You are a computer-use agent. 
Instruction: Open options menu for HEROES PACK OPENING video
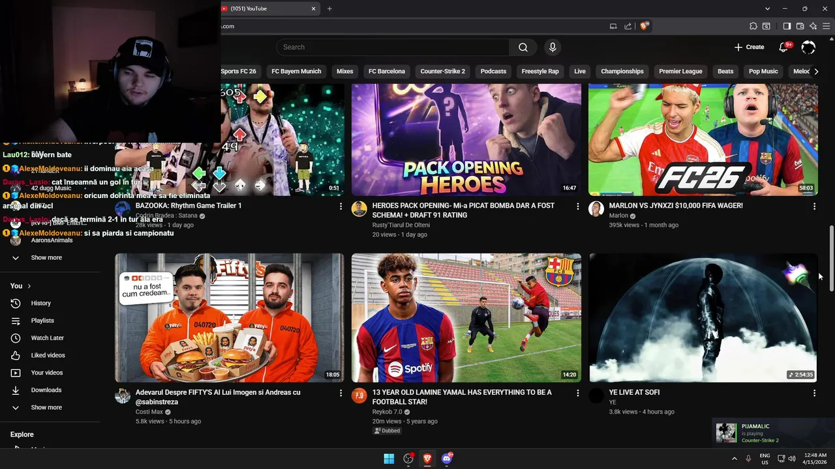tap(577, 206)
